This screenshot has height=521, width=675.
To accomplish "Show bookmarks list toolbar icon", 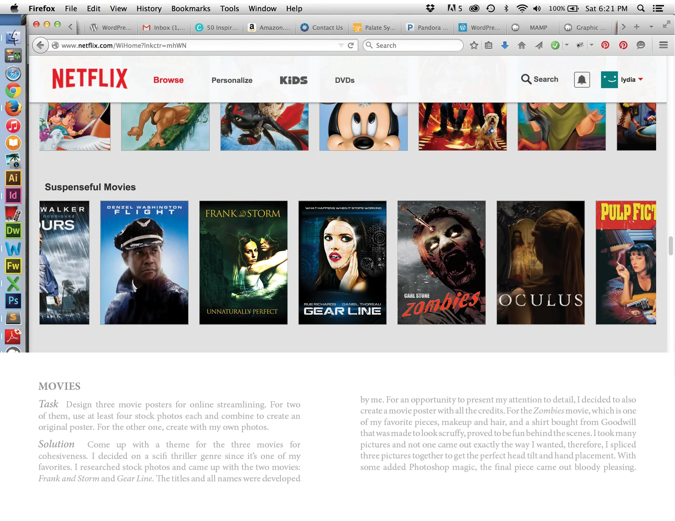I will pos(489,45).
